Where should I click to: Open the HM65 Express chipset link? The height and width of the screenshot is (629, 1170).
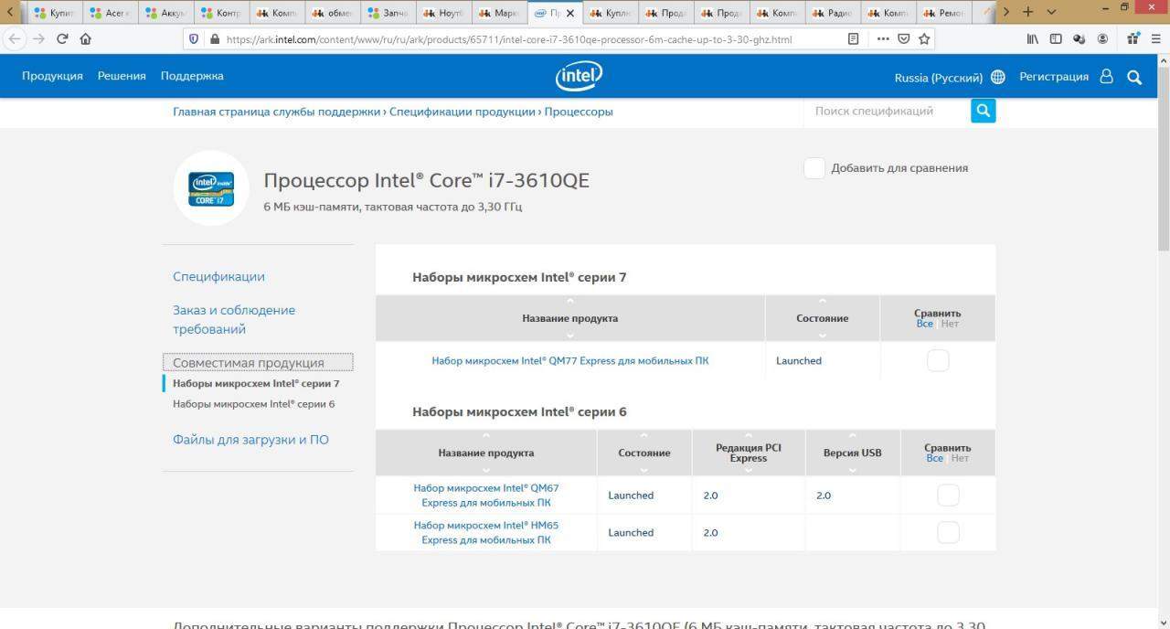(x=486, y=532)
